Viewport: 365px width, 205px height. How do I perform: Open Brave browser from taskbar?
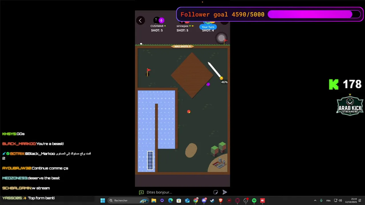(221, 200)
